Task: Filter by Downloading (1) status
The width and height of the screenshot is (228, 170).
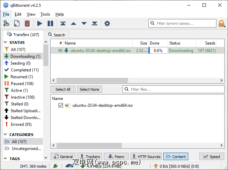Action: [23, 56]
